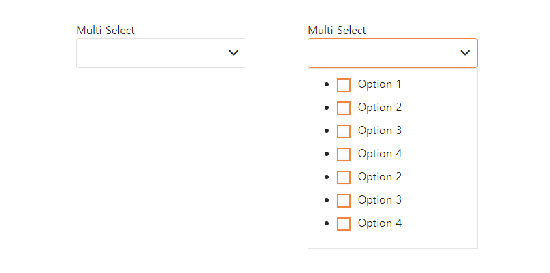Choose the second Option 3 label text

(379, 200)
